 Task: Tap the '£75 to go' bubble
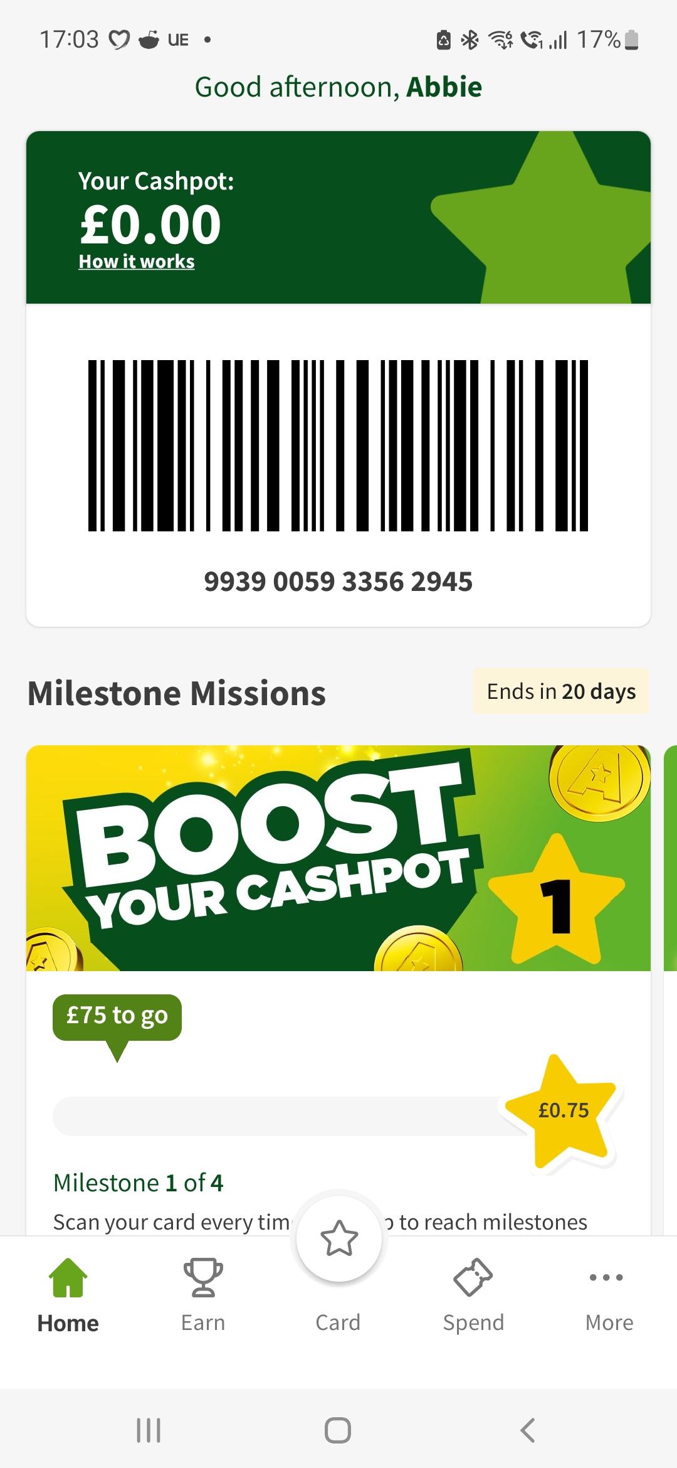tap(117, 1016)
